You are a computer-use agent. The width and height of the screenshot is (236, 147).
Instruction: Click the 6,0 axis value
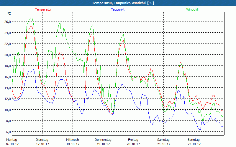tap(8, 132)
